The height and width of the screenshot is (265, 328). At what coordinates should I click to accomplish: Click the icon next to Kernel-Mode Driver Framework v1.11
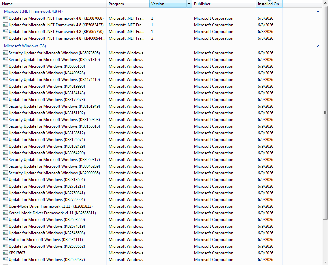point(5,213)
